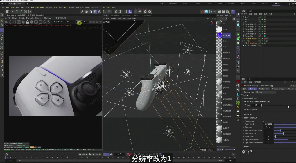Toggle the green enable check for OctaneLight.3
The width and height of the screenshot is (296, 163).
(262, 29)
